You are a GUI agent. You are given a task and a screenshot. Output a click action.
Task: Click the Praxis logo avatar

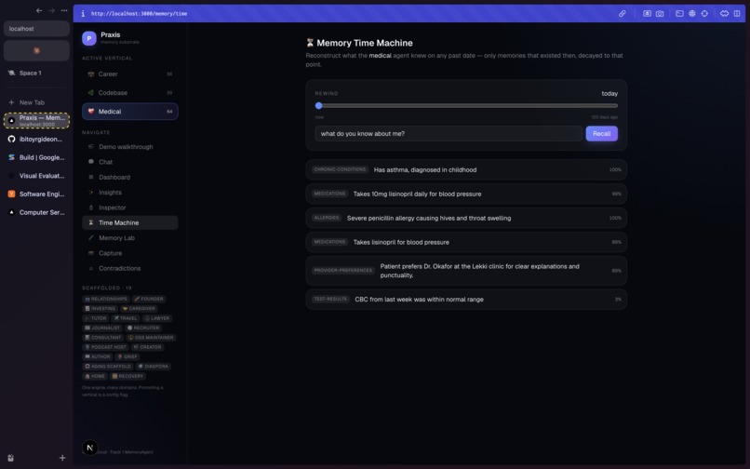89,38
